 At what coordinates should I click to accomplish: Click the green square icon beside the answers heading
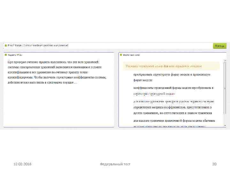(121, 55)
